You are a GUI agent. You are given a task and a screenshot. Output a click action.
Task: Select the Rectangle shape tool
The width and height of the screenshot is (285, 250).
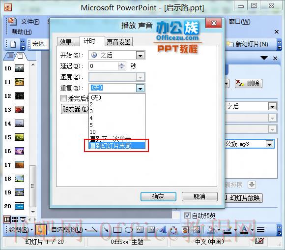[117, 230]
